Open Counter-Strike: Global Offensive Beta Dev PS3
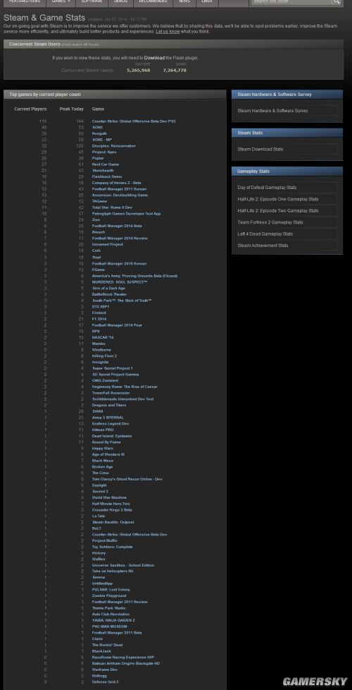The height and width of the screenshot is (690, 352). [134, 121]
